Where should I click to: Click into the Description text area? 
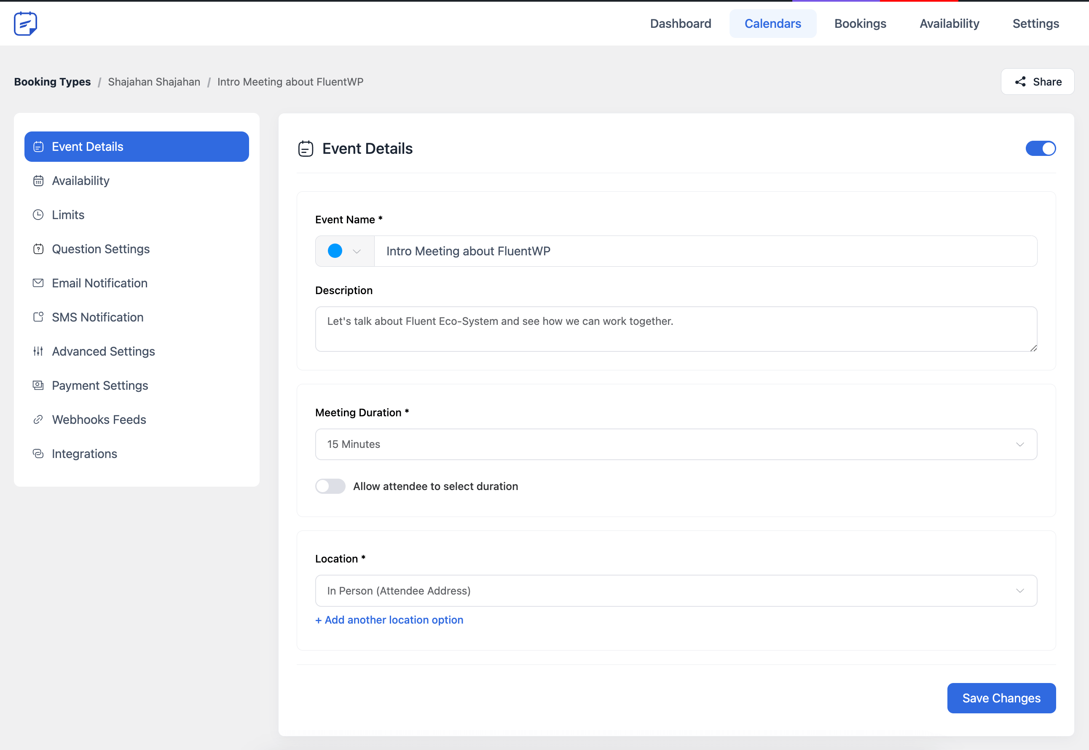[676, 329]
